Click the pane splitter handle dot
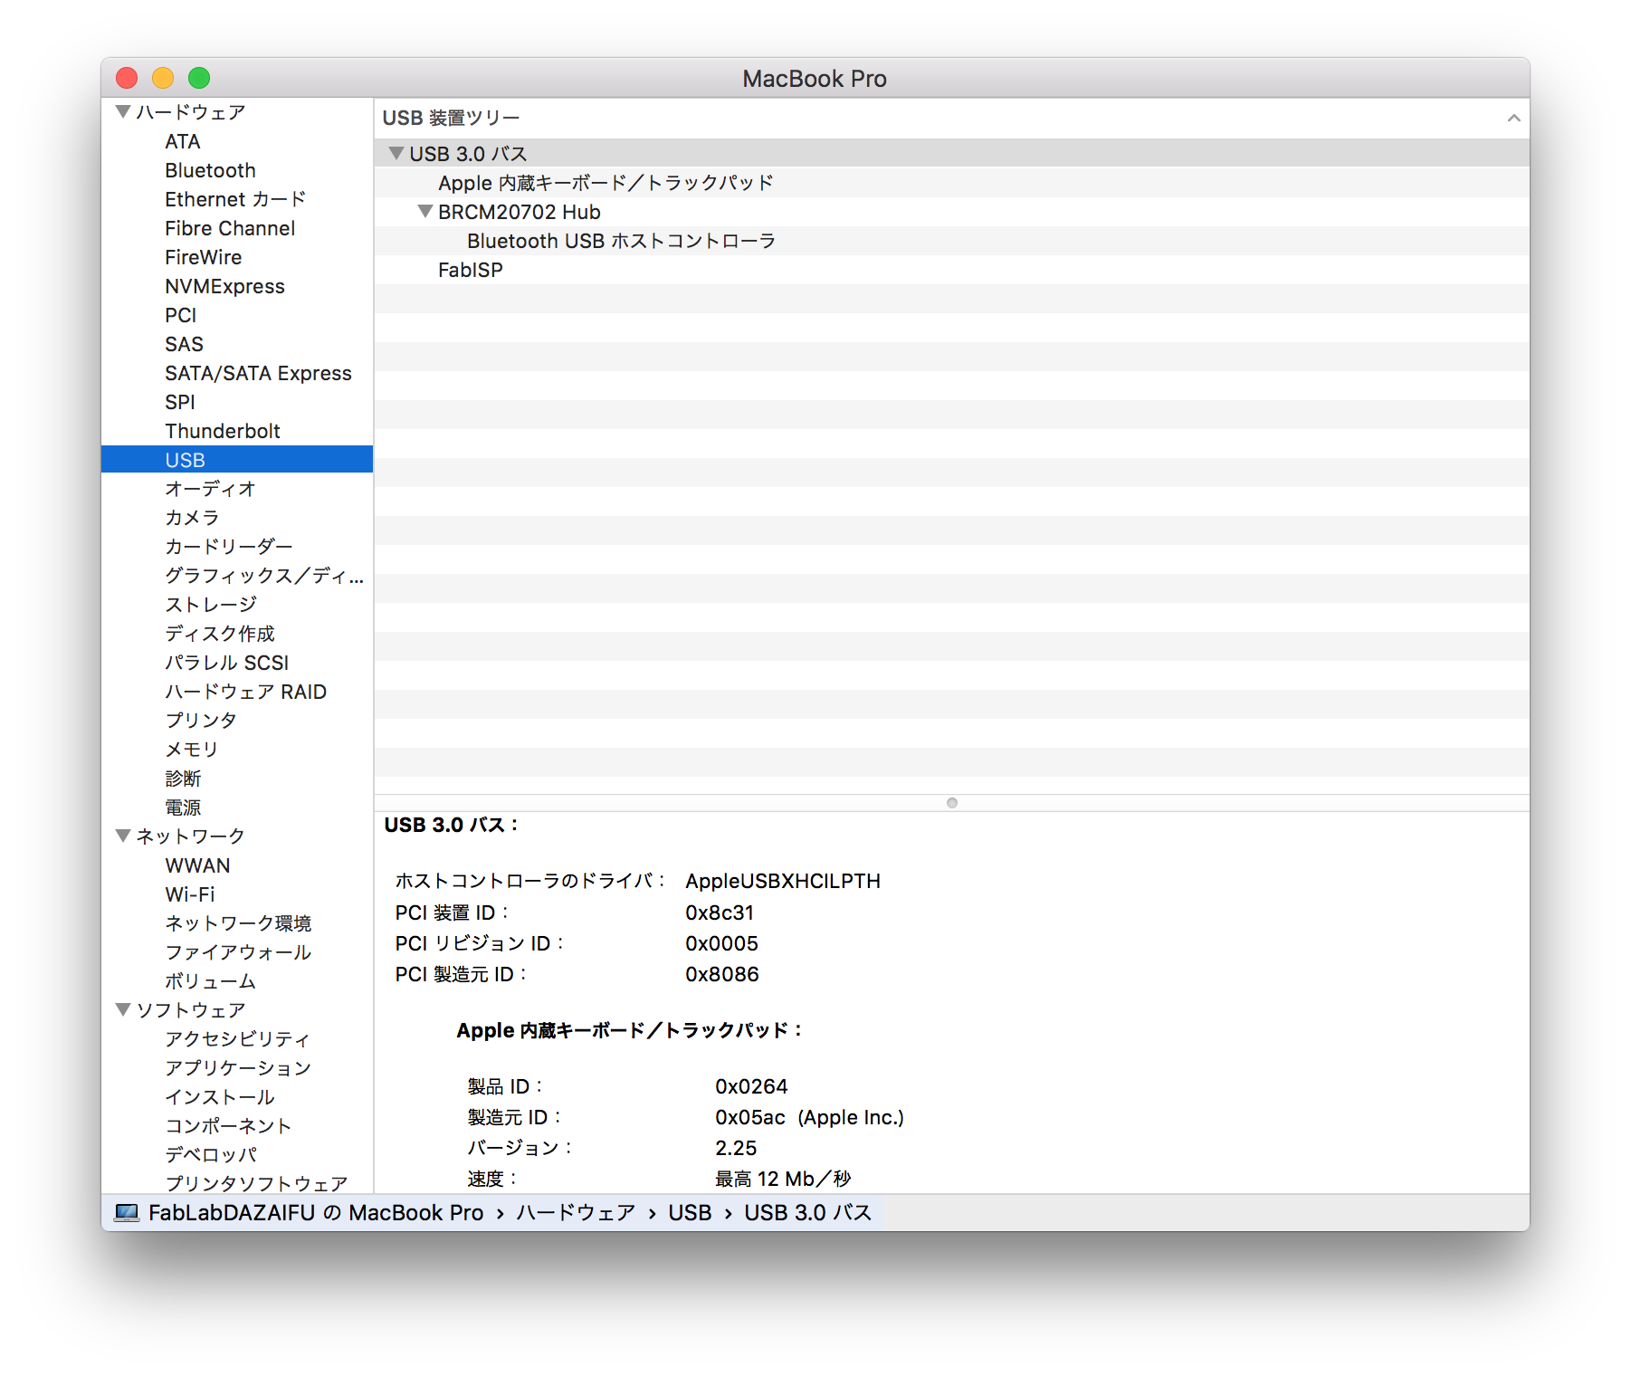The height and width of the screenshot is (1376, 1631). [x=952, y=803]
